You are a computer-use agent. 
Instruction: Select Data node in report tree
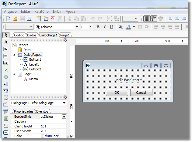click(x=27, y=50)
